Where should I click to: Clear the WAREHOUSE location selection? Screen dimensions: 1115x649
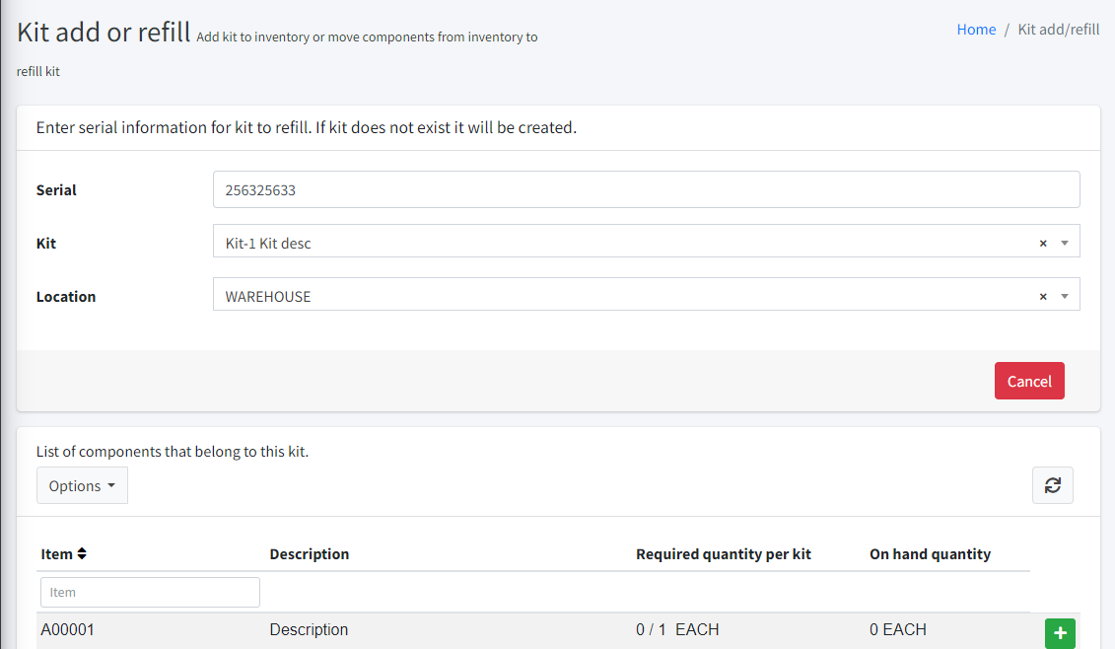pyautogui.click(x=1043, y=296)
